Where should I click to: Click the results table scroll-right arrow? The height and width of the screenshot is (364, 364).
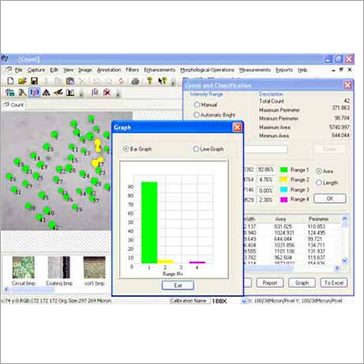click(337, 268)
